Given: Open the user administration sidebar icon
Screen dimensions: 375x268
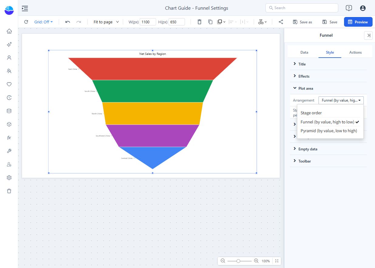Looking at the screenshot, I should coord(9,164).
